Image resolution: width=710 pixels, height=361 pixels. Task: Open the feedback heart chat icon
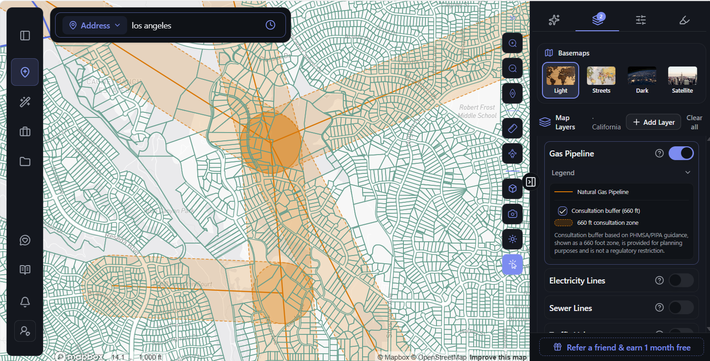tap(25, 240)
